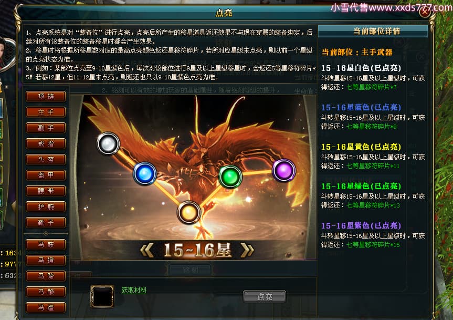
Task: Select the purple star orb
Action: click(284, 170)
